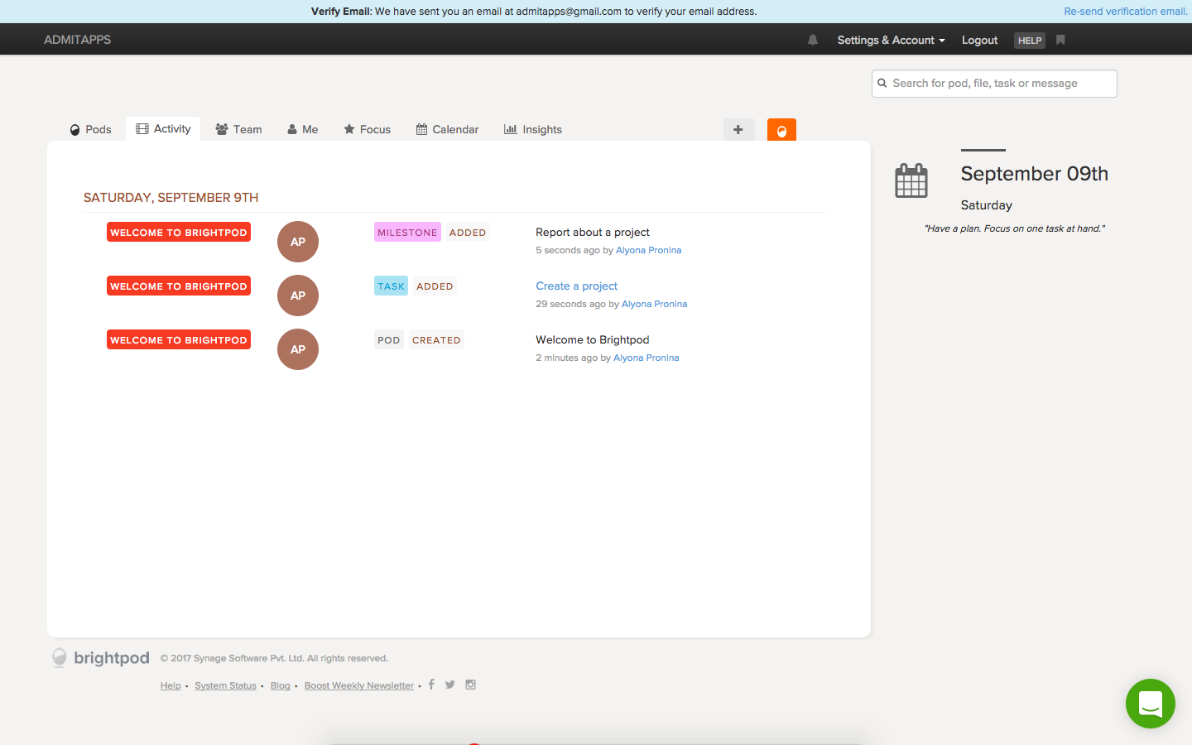The height and width of the screenshot is (745, 1192).
Task: Click Re-send verification email link
Action: pyautogui.click(x=1126, y=12)
